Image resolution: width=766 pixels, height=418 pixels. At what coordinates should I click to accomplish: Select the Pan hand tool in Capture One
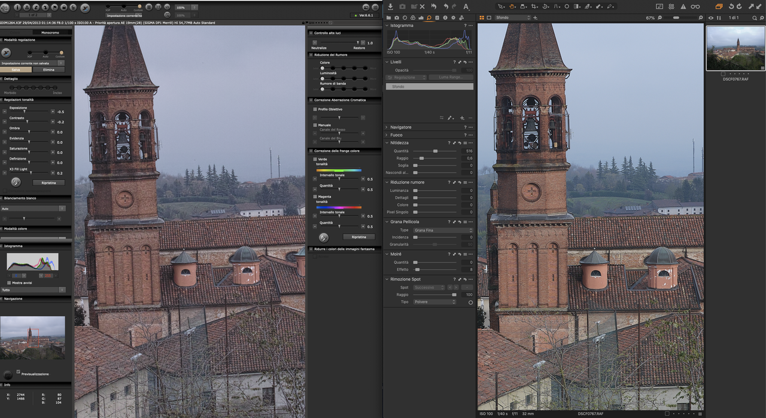tap(512, 6)
